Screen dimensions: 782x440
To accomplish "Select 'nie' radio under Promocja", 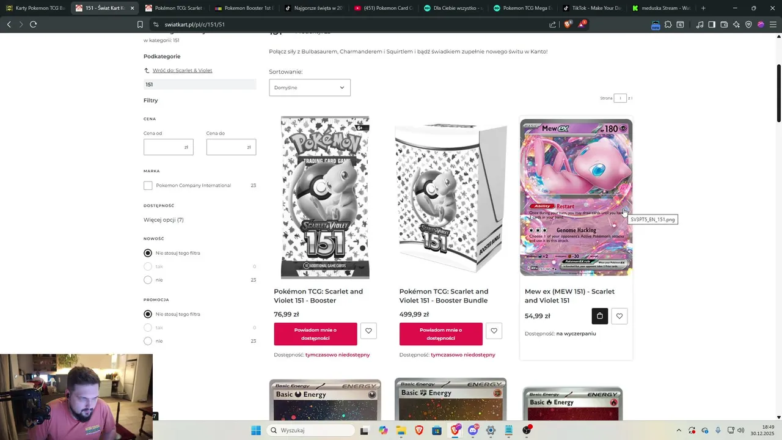I will point(148,341).
